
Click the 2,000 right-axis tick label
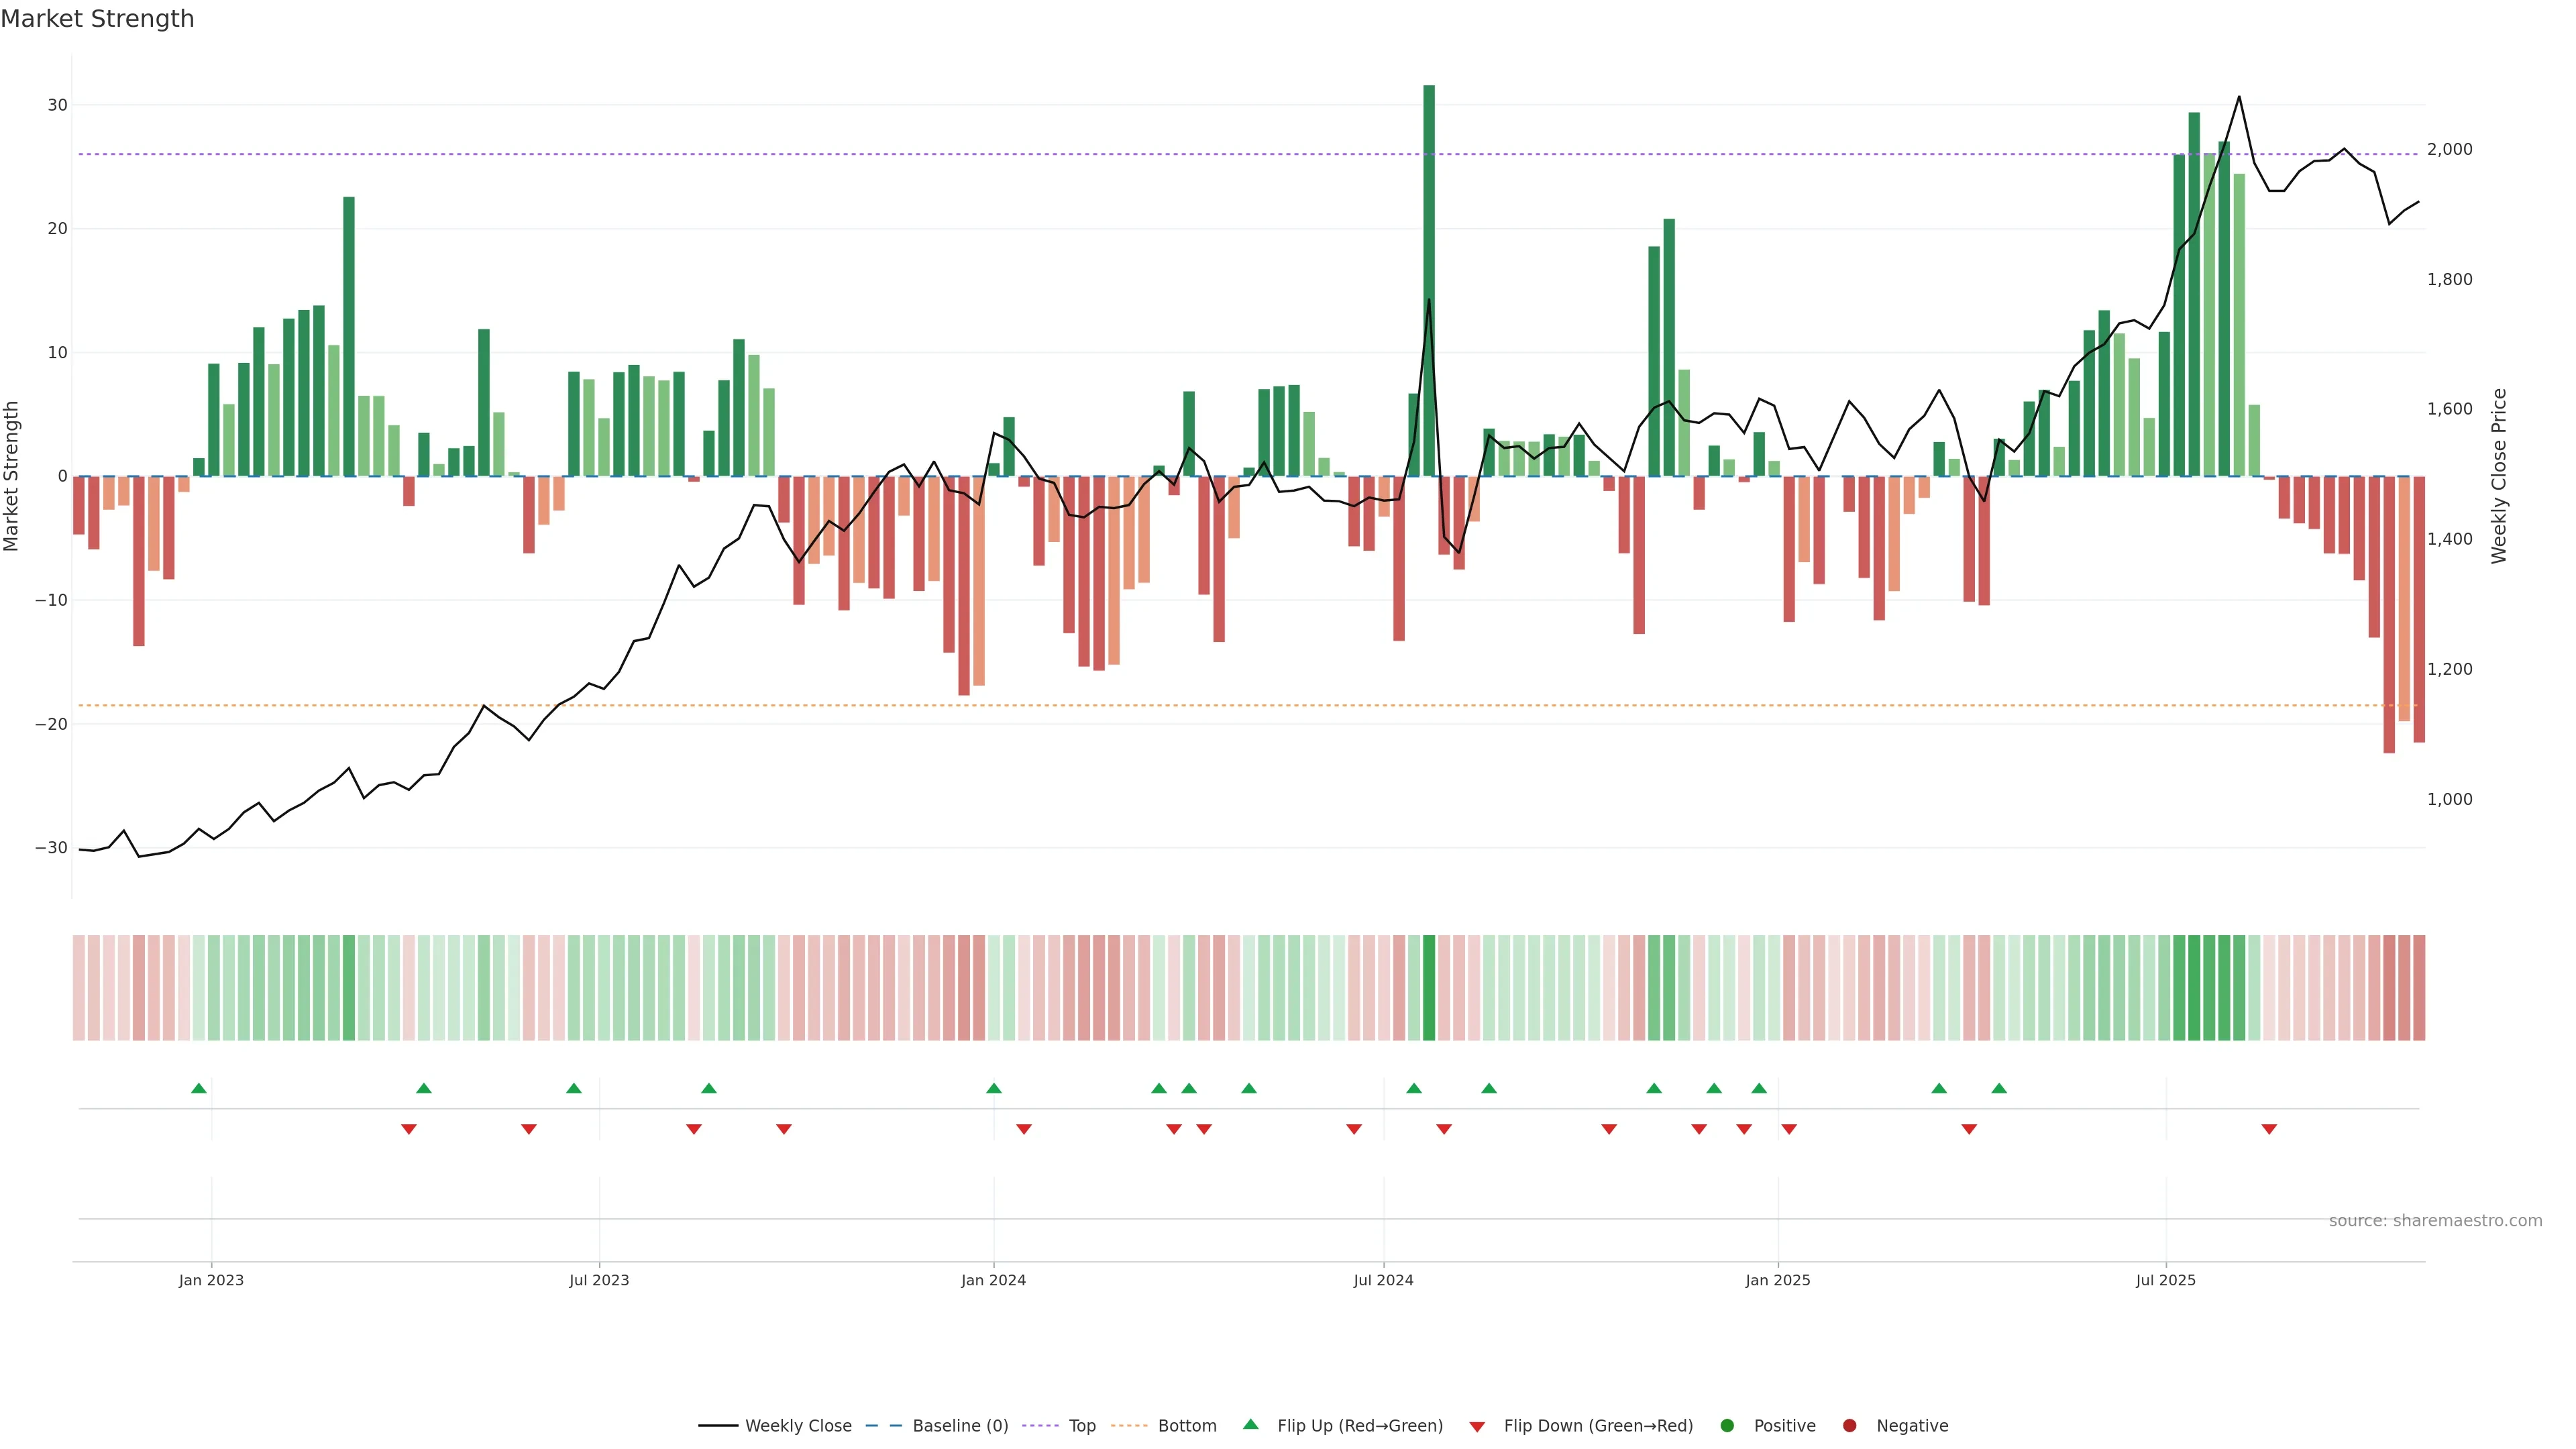click(2449, 150)
